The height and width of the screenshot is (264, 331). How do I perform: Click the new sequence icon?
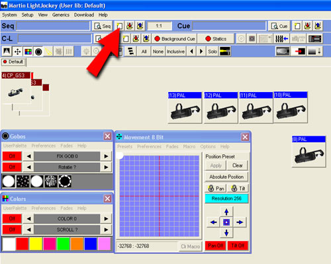pos(120,26)
